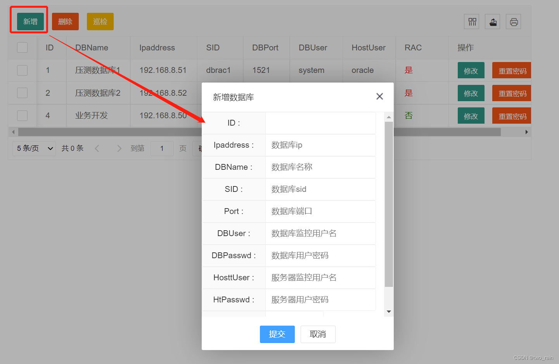This screenshot has width=559, height=364.
Task: Go to the previous page arrow
Action: [97, 148]
